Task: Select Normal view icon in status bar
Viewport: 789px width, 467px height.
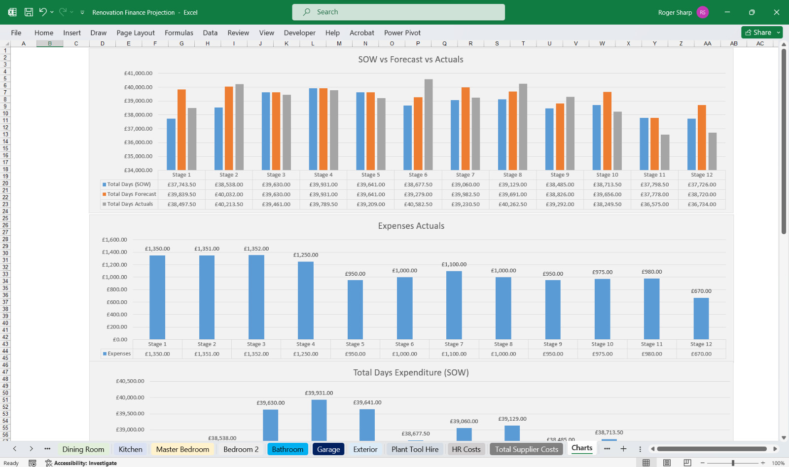Action: click(x=646, y=463)
